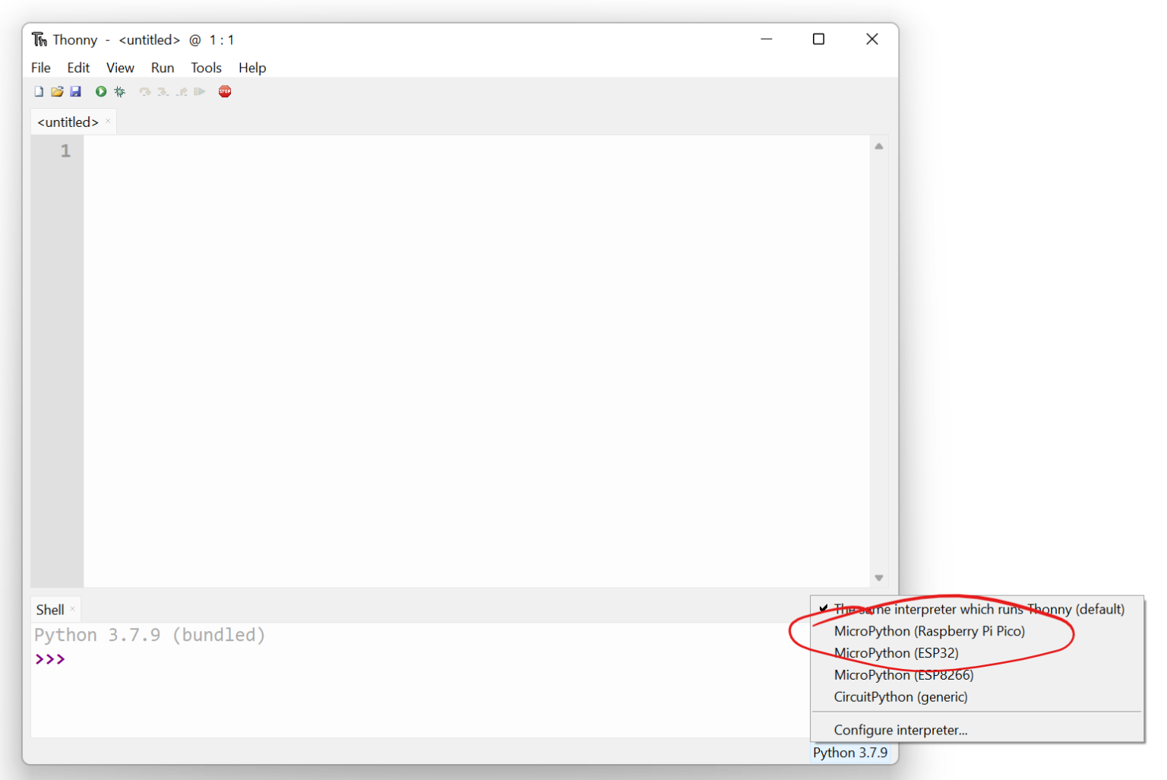Image resolution: width=1167 pixels, height=780 pixels.
Task: Select MicroPython (Raspberry Pi Pico) interpreter
Action: point(929,631)
